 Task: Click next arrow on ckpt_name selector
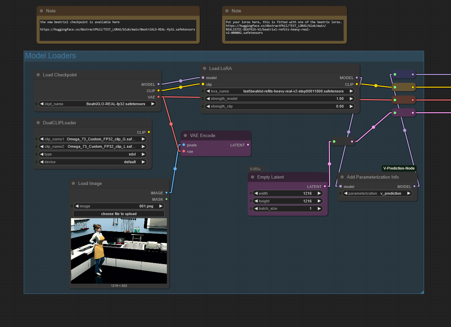153,104
